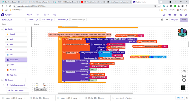Click the red error X on set block
189x101 pixels.
pos(64,39)
